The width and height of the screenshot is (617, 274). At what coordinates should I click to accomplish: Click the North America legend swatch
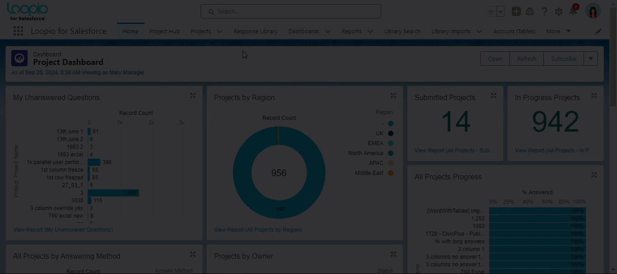(x=391, y=153)
